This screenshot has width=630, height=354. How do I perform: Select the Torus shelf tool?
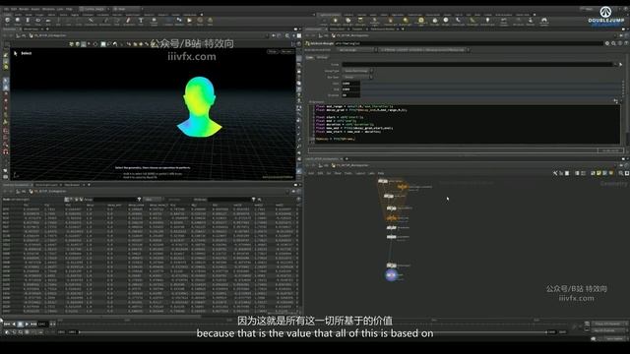click(37, 21)
